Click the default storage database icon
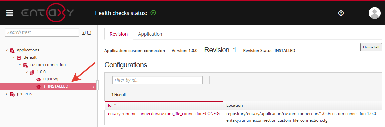Image resolution: width=385 pixels, height=127 pixels. tap(19, 58)
